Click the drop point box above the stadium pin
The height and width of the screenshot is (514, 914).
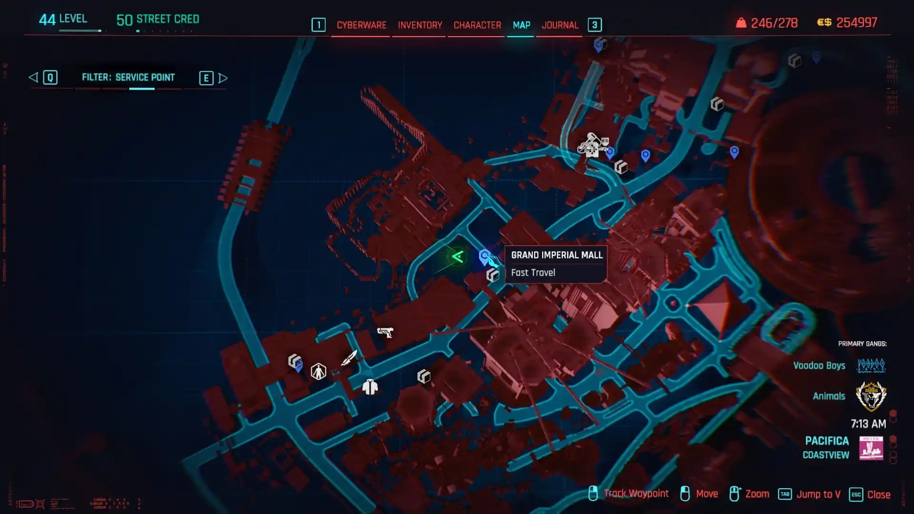(717, 104)
